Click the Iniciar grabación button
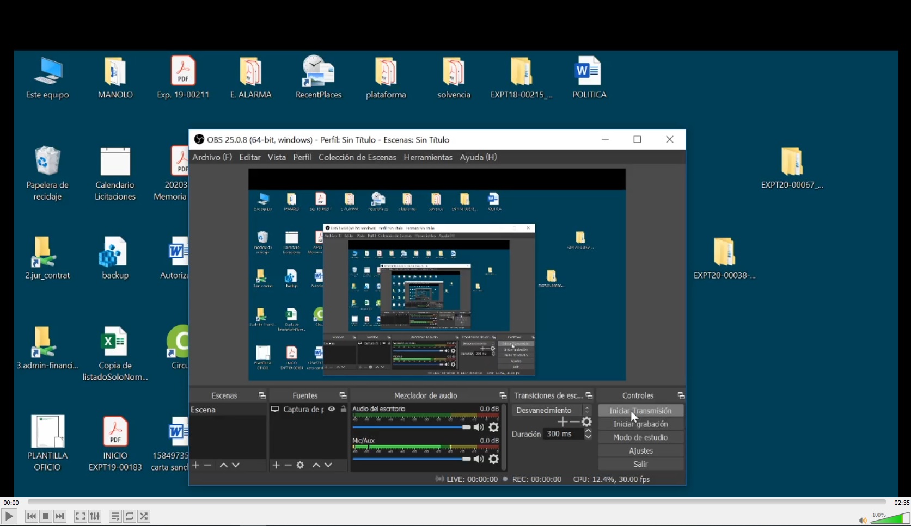Image resolution: width=911 pixels, height=526 pixels. tap(640, 424)
